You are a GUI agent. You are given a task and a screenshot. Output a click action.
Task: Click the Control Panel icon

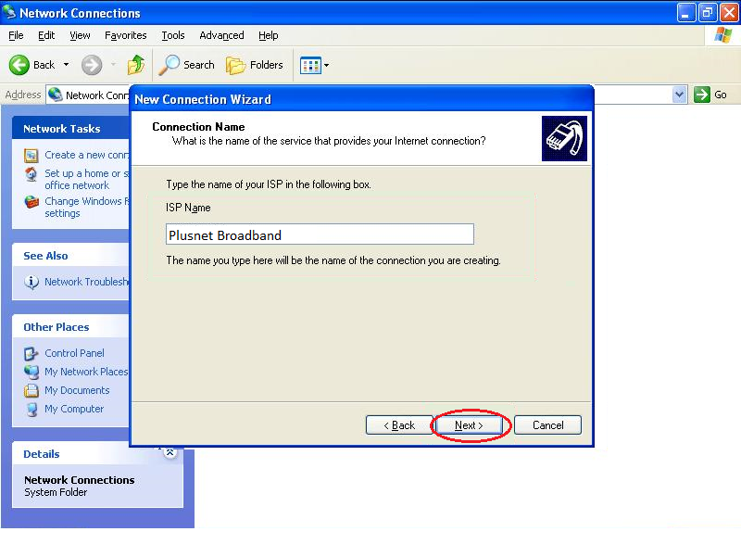(31, 353)
